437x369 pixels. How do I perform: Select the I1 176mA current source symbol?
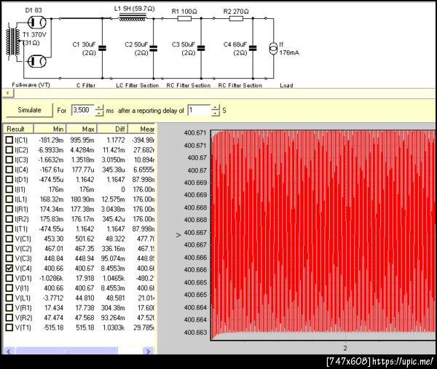pos(273,49)
